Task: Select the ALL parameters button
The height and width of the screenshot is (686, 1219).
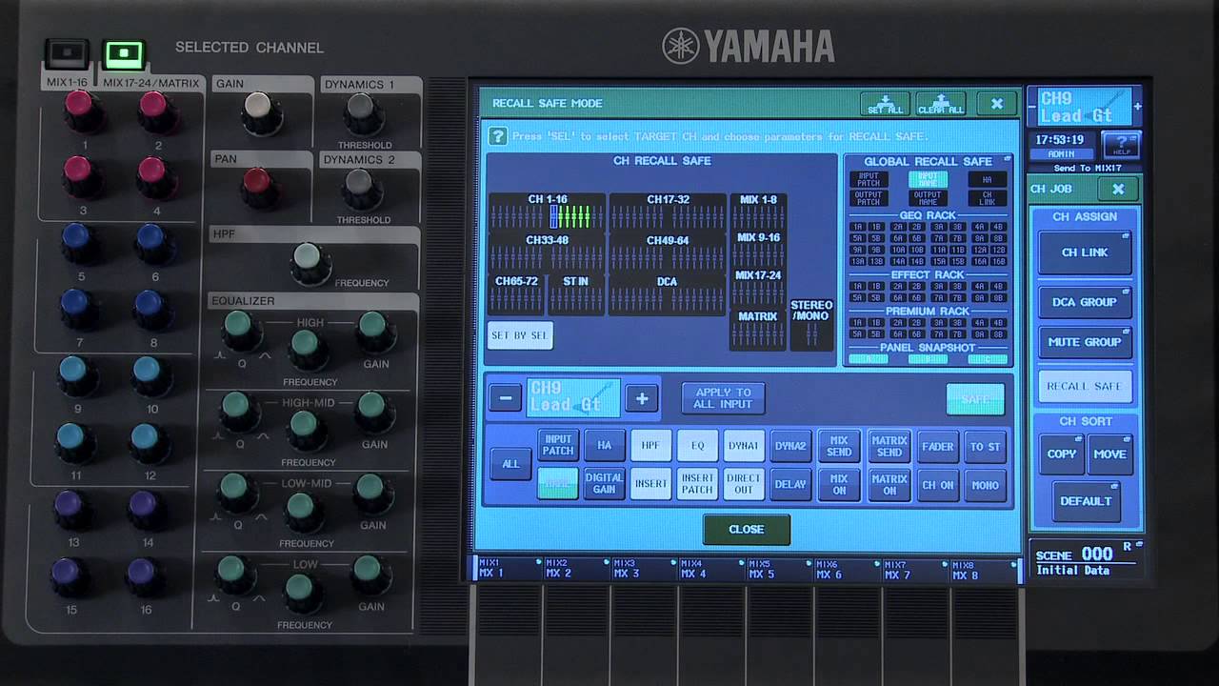Action: [x=511, y=464]
